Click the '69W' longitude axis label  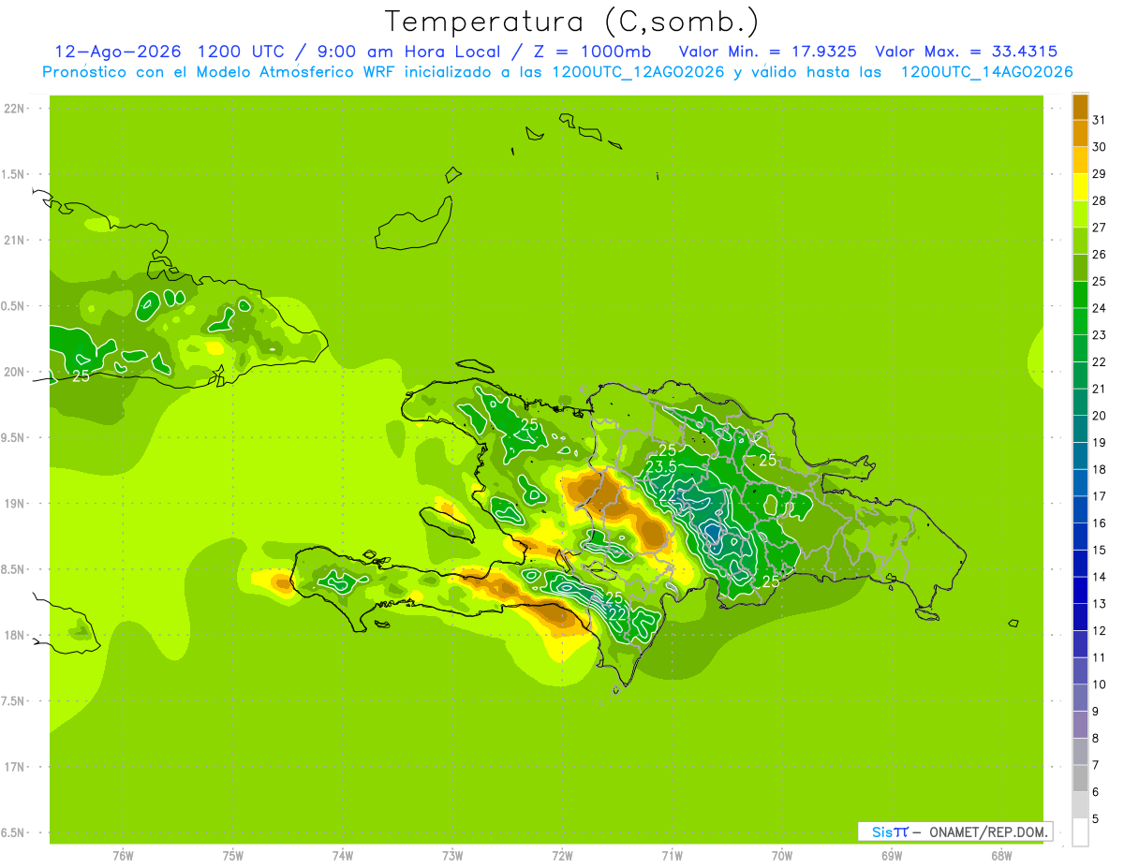tap(892, 856)
